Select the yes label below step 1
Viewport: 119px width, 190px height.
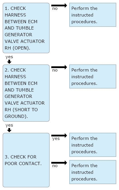9,57
